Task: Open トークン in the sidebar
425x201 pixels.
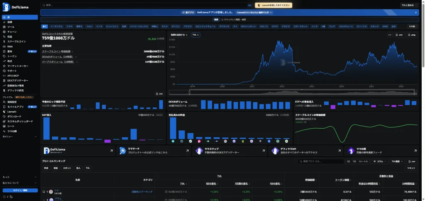Action: [20, 56]
